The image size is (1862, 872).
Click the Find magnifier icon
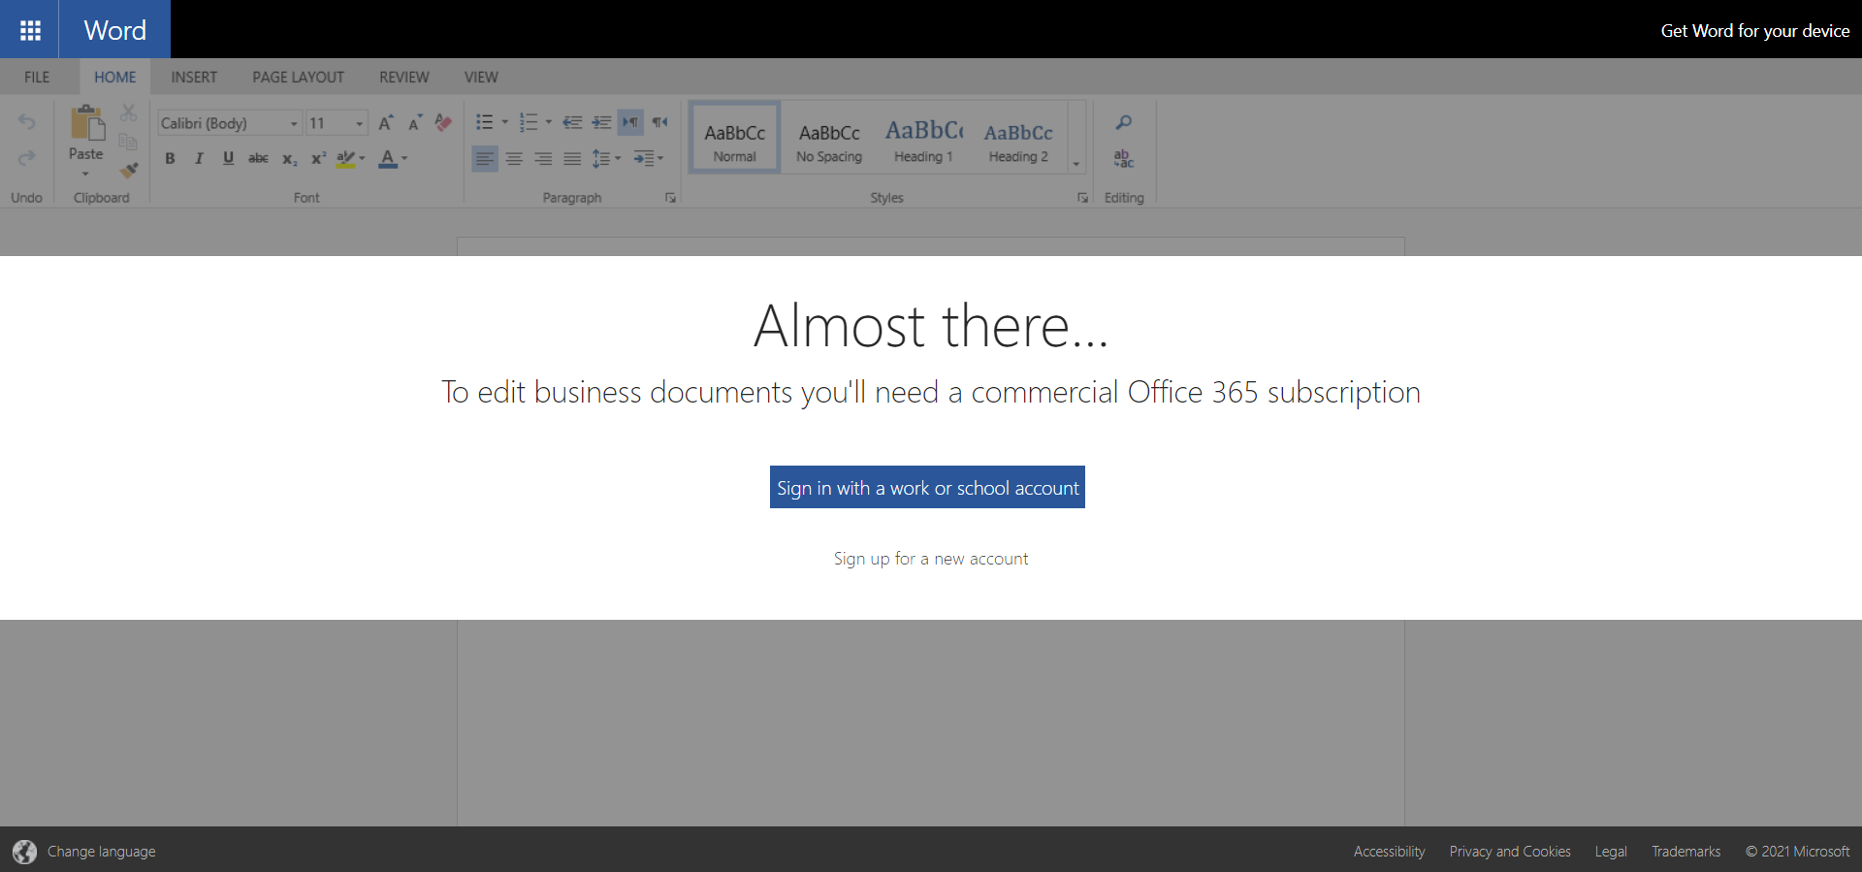tap(1123, 122)
